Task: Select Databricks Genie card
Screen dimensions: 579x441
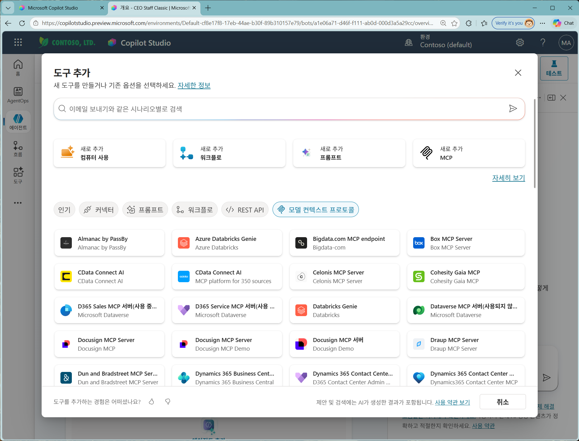Action: [344, 310]
